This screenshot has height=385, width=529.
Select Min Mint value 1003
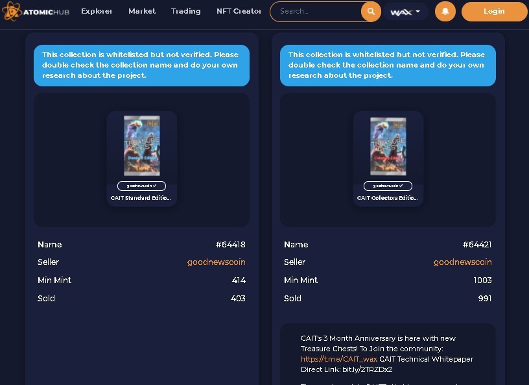tap(482, 280)
